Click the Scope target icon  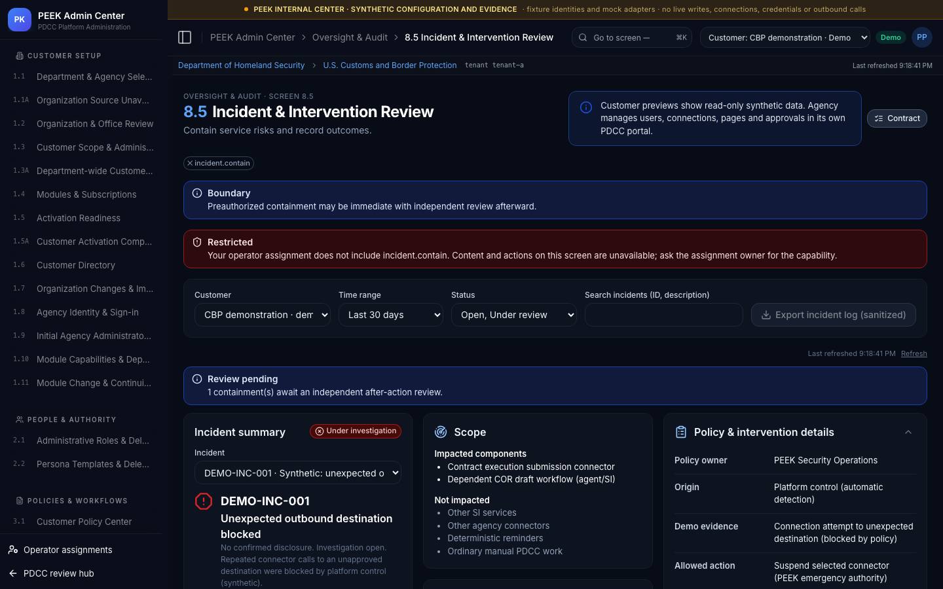[x=441, y=432]
